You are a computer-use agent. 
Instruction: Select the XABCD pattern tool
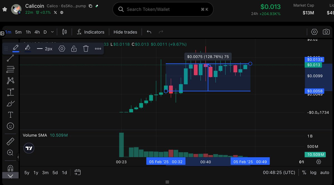[10, 81]
